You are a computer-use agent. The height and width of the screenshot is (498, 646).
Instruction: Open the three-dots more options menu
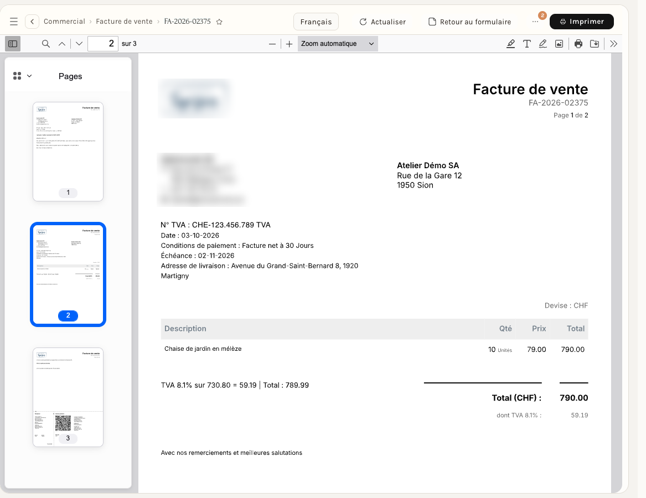coord(535,22)
